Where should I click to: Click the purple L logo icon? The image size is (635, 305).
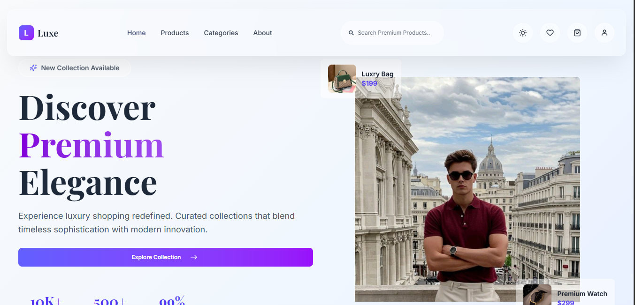pyautogui.click(x=26, y=33)
